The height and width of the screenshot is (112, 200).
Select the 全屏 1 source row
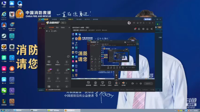58,31
